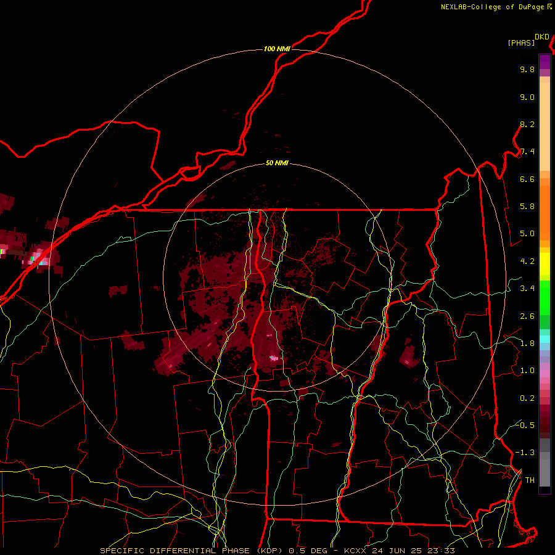Click the 9.0 legend value
Viewport: 555px width, 555px height.
pyautogui.click(x=527, y=97)
